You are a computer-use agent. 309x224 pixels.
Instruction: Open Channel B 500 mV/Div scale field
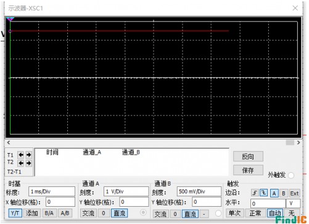click(x=199, y=191)
